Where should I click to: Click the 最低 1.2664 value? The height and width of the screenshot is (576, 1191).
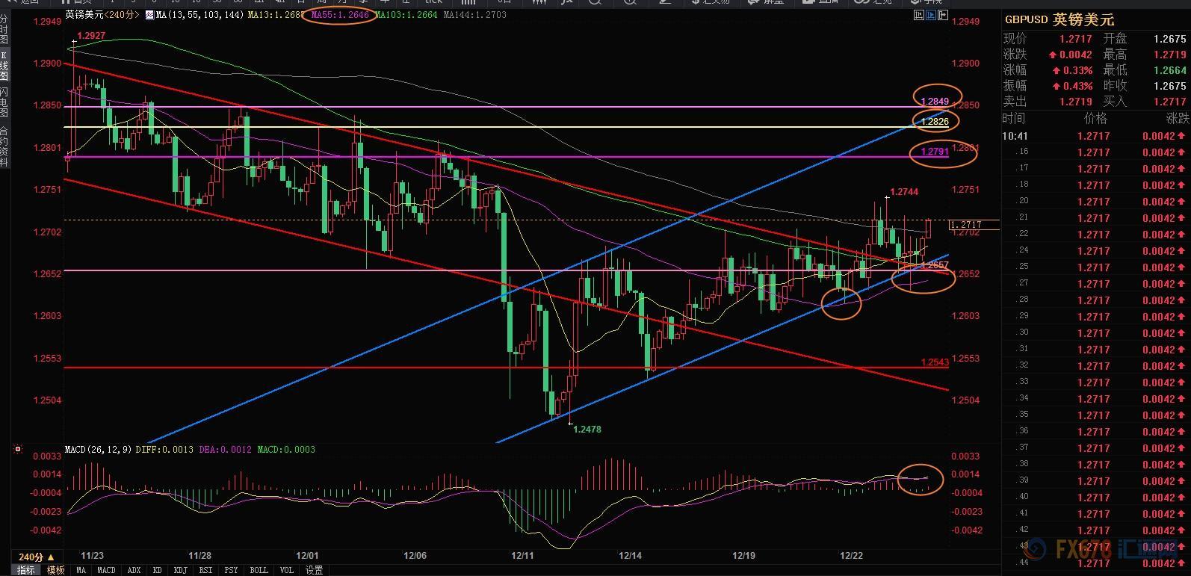coord(1169,70)
